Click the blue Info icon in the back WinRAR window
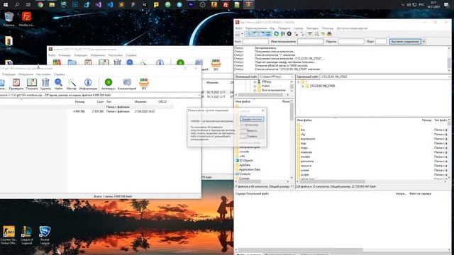This screenshot has width=454, height=255. pos(160,62)
